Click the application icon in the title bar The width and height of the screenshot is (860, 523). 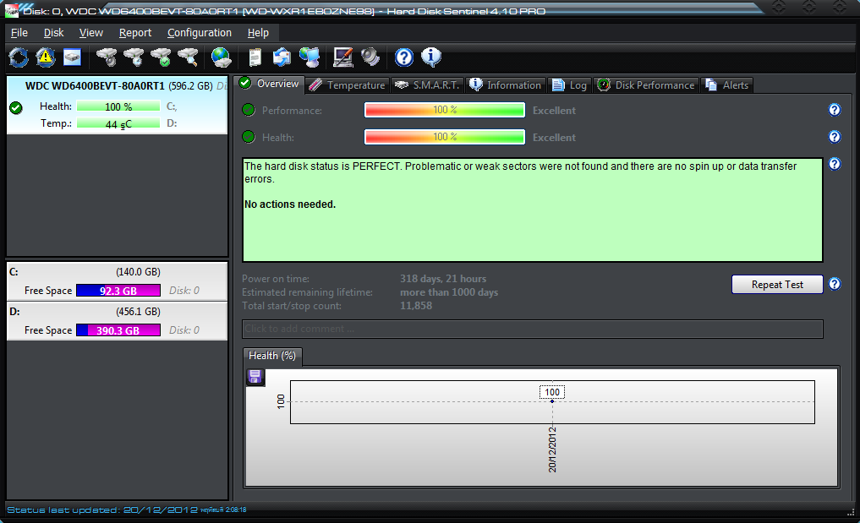(10, 10)
